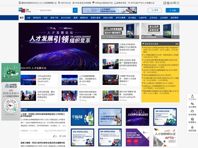This screenshot has height=148, width=198.
Task: Open 国际标准组织(ISO)三大人力资源管理认证 top link
Action: point(38,3)
